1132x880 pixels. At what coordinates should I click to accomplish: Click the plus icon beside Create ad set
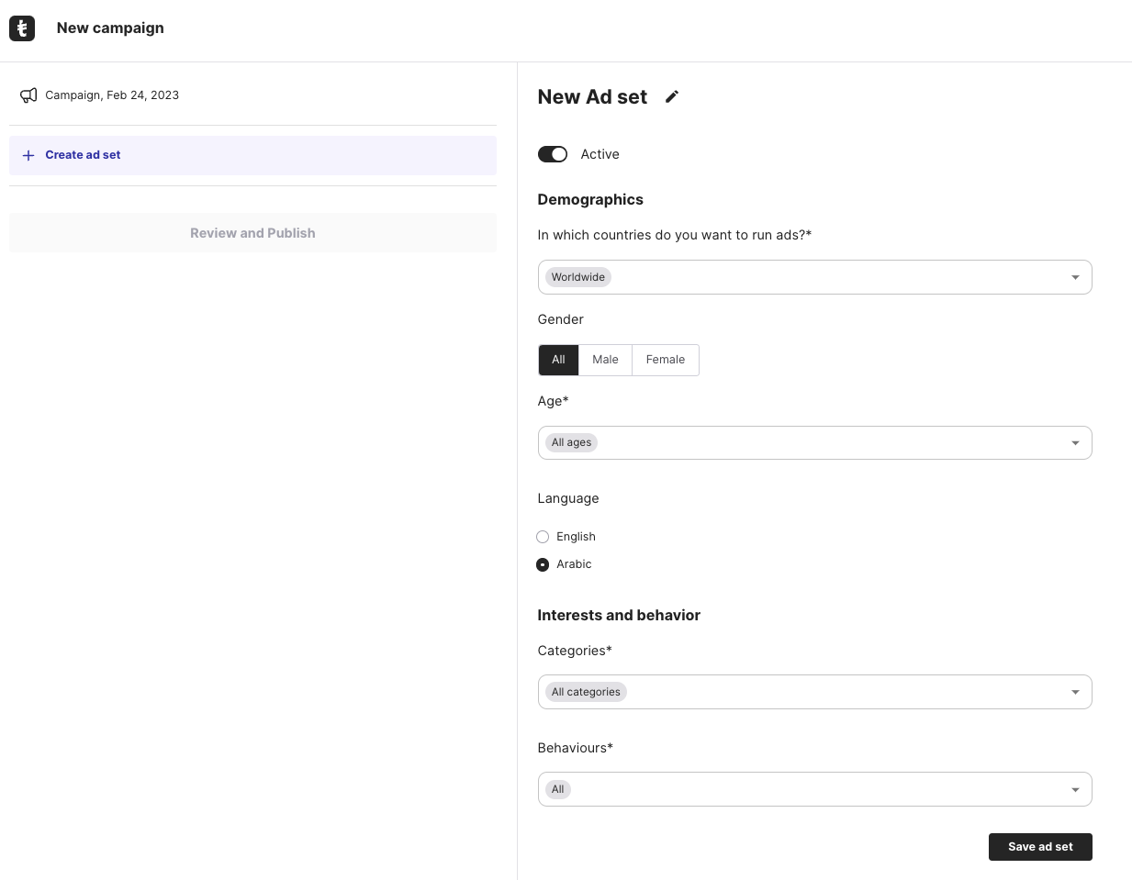pos(28,155)
